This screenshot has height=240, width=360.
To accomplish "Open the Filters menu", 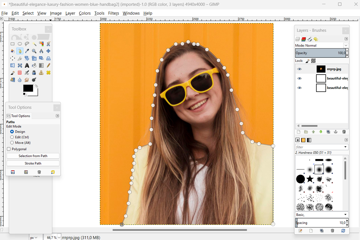I will pyautogui.click(x=113, y=13).
